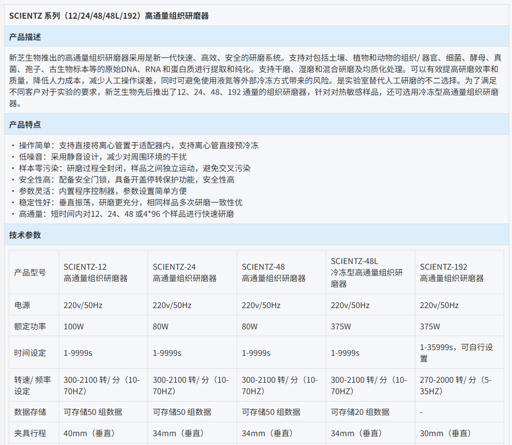Click the SCIENTZ 系列 高通量组织研磨器 page title
The image size is (512, 445).
109,16
